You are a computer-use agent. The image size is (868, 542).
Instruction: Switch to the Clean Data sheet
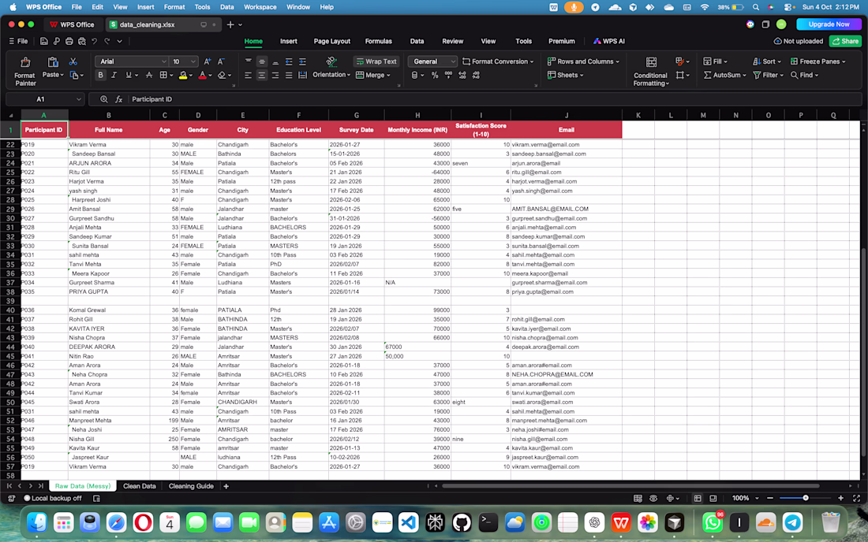tap(139, 486)
